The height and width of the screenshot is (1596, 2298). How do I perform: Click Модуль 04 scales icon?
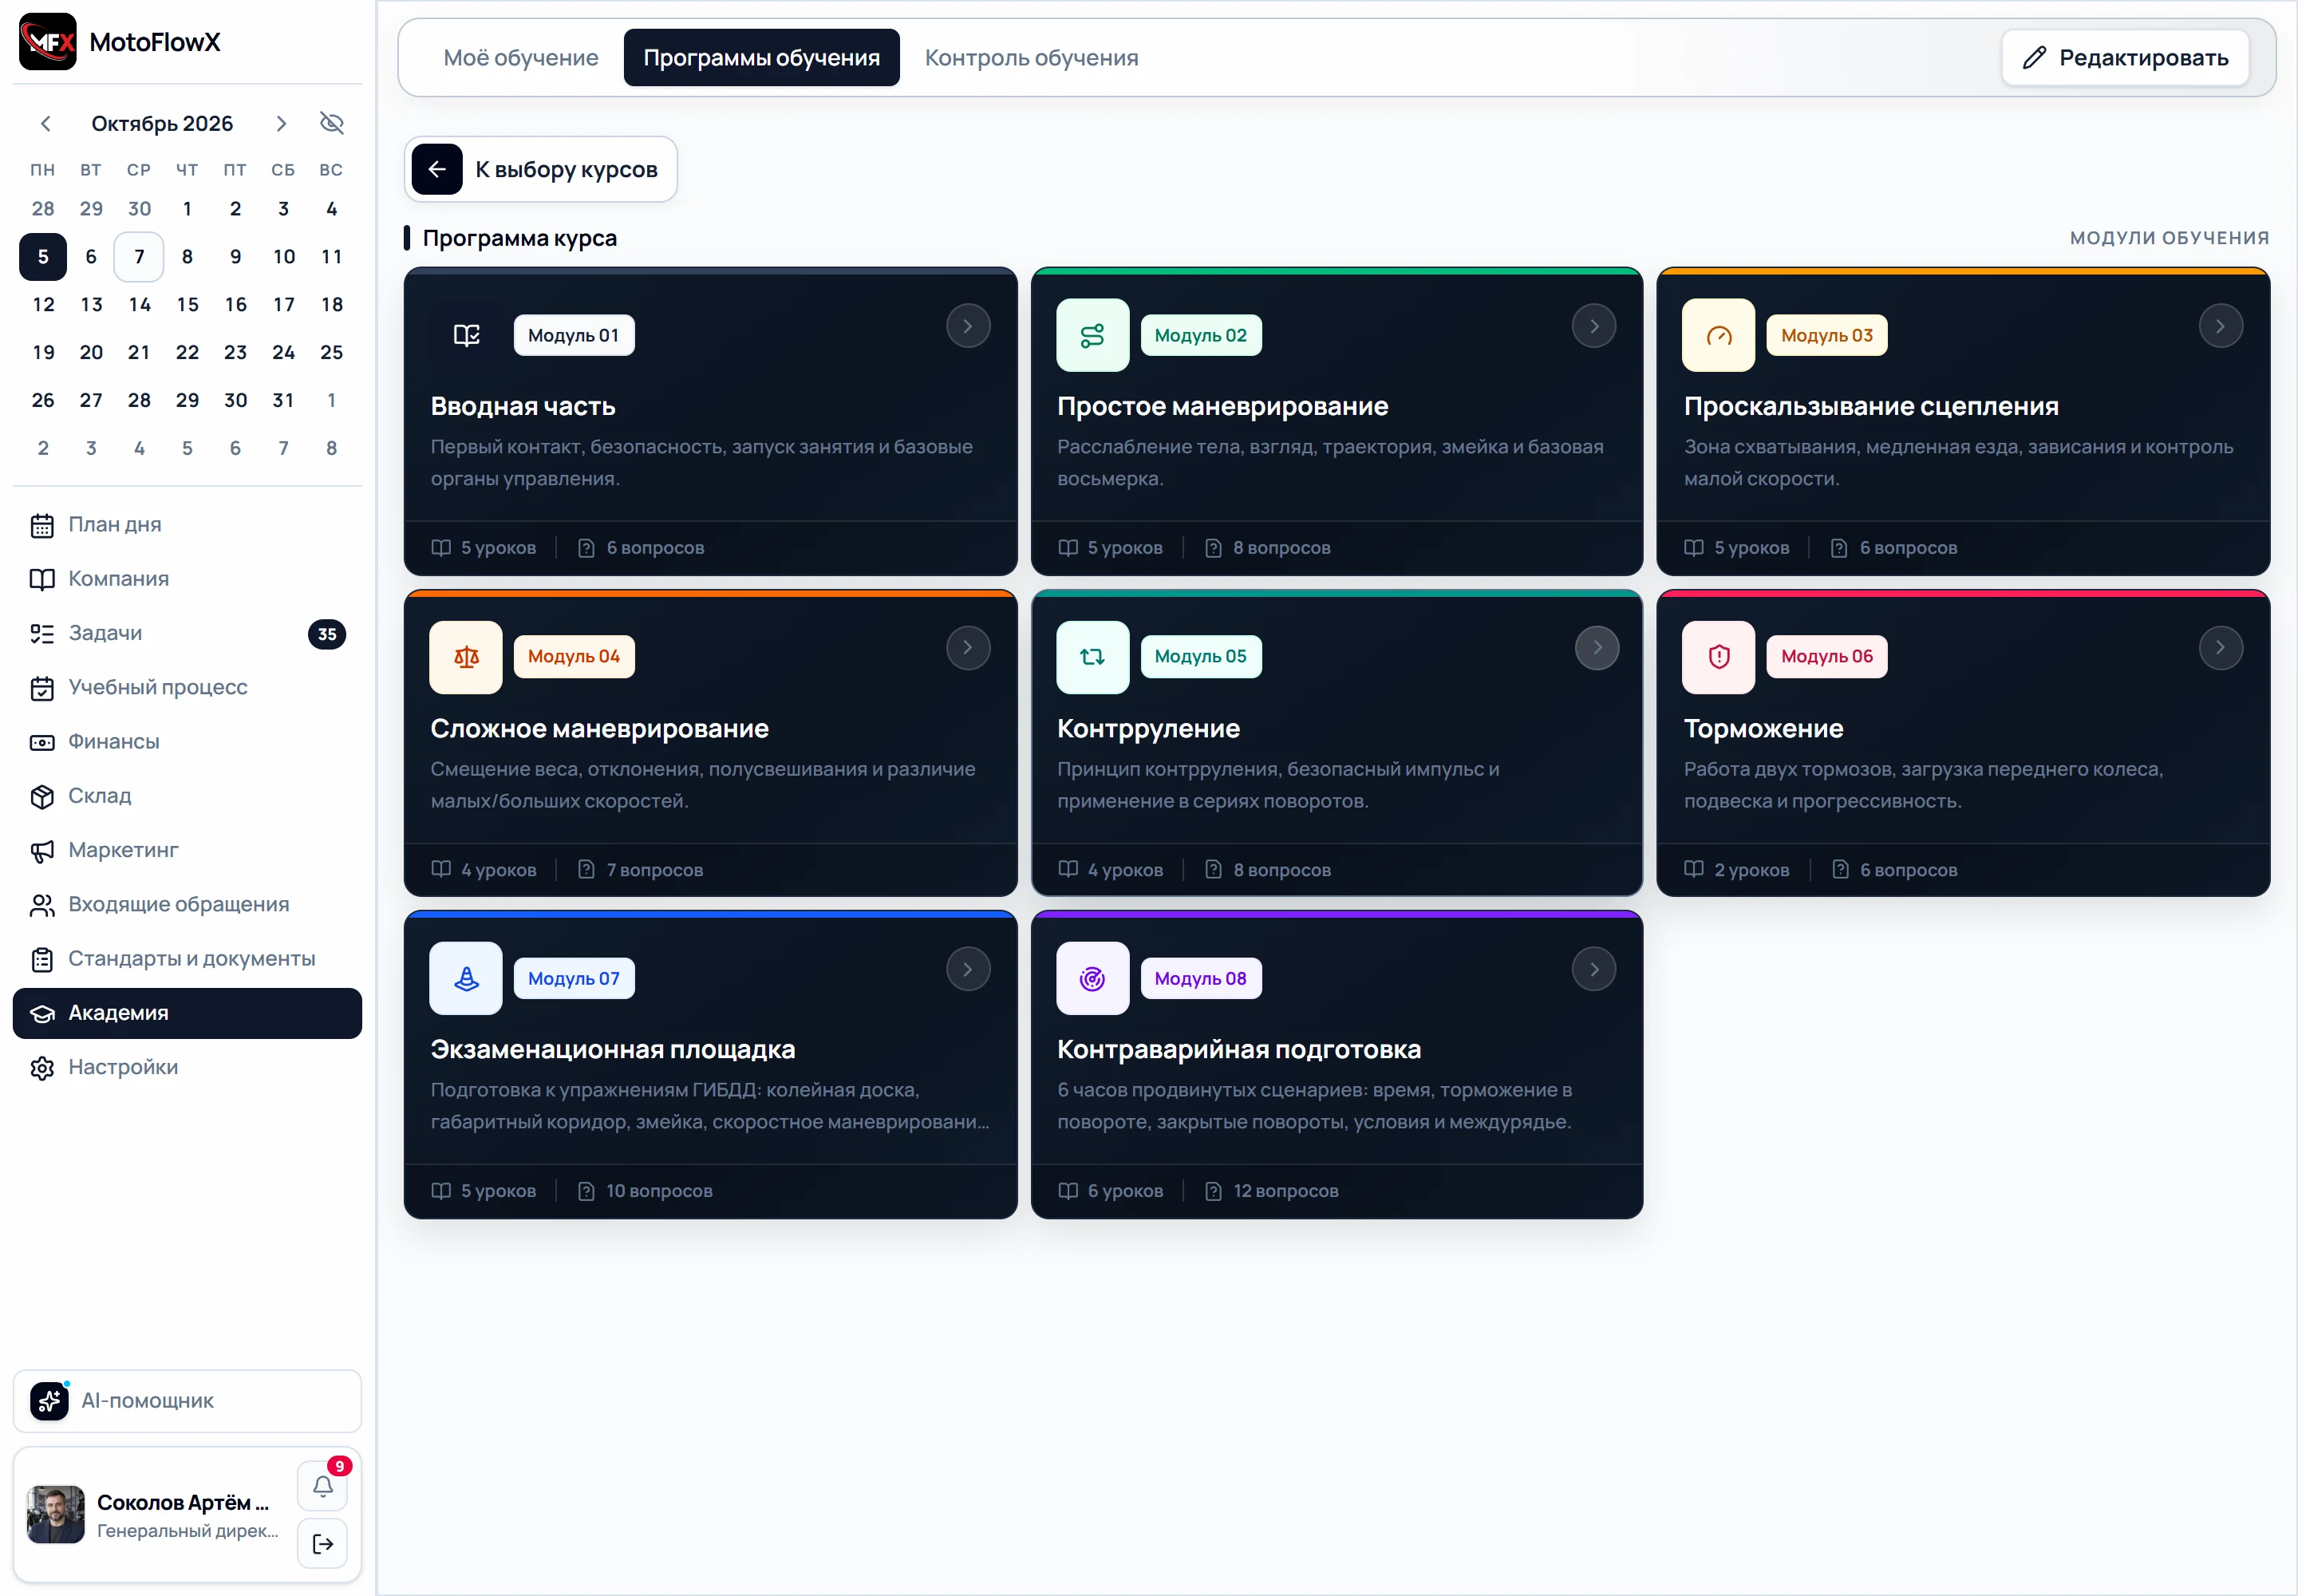click(466, 657)
